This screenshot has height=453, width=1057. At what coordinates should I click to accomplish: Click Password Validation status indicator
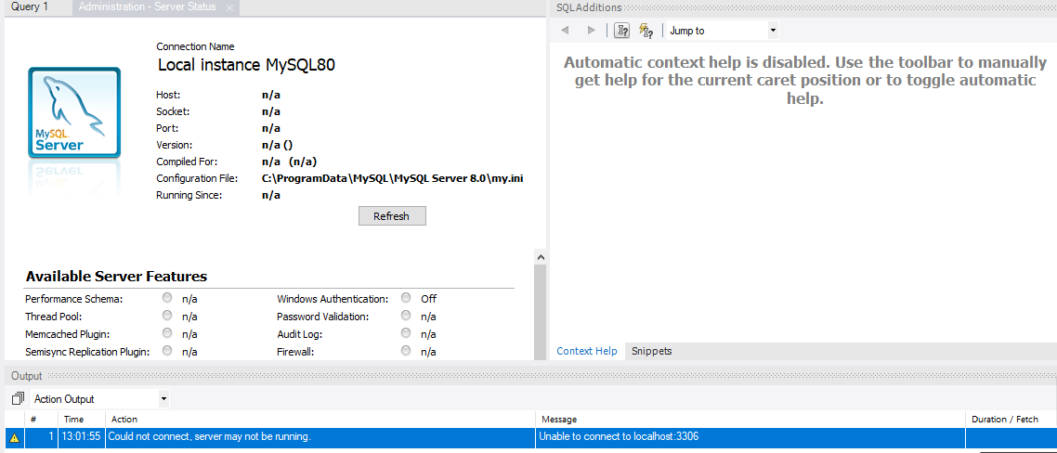point(406,316)
